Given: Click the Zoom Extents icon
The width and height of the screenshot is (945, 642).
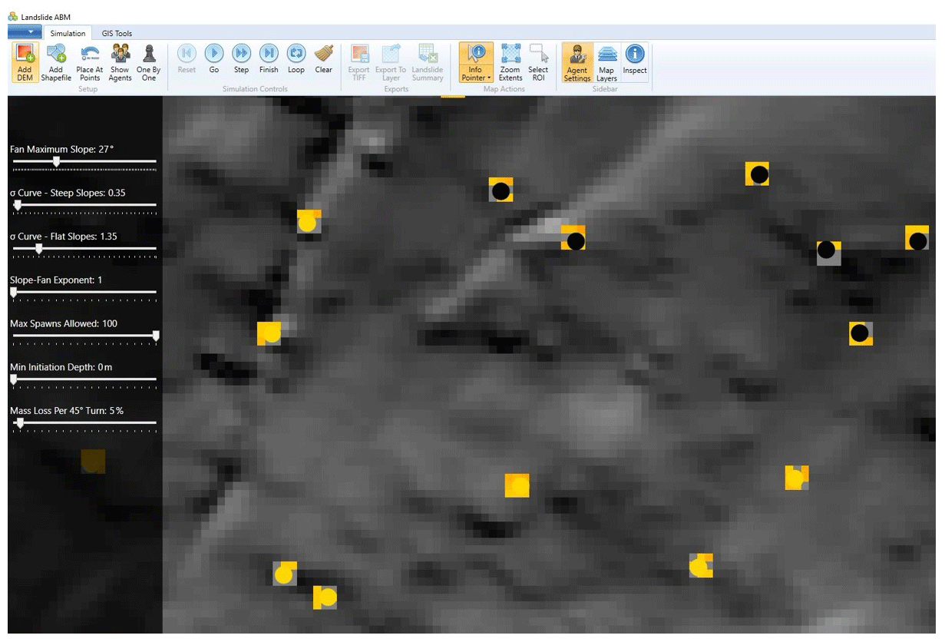Looking at the screenshot, I should [510, 61].
